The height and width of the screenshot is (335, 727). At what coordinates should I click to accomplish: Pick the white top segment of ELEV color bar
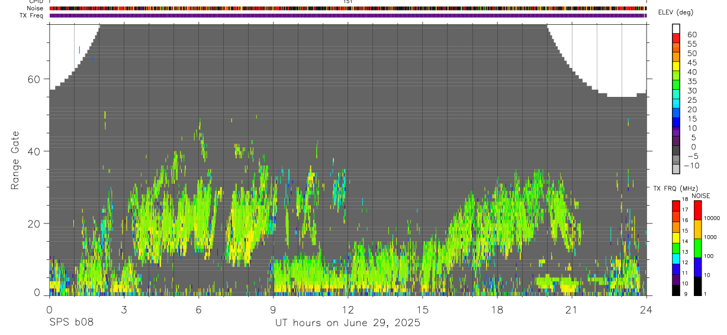click(676, 28)
